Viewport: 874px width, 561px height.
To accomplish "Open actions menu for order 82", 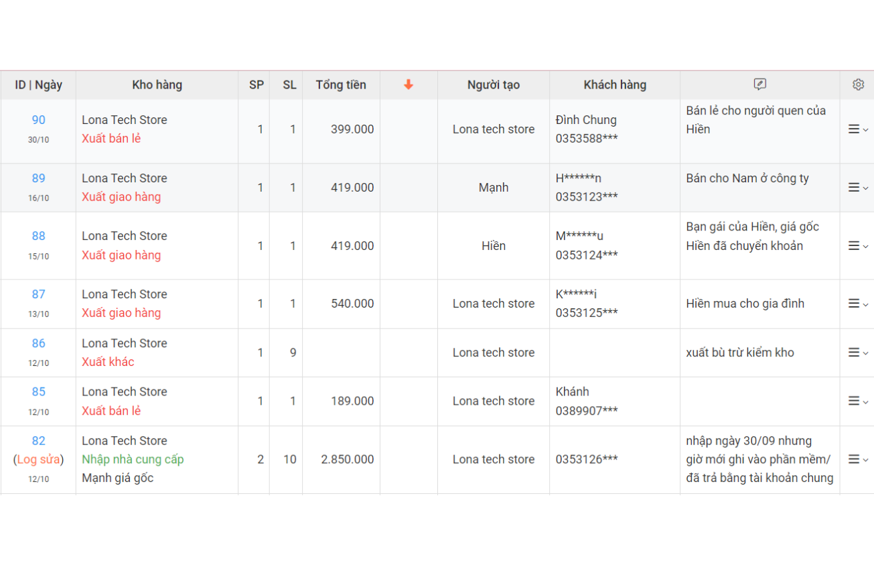I will point(857,459).
